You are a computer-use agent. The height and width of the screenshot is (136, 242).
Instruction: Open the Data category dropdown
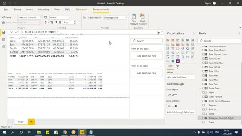(115, 18)
